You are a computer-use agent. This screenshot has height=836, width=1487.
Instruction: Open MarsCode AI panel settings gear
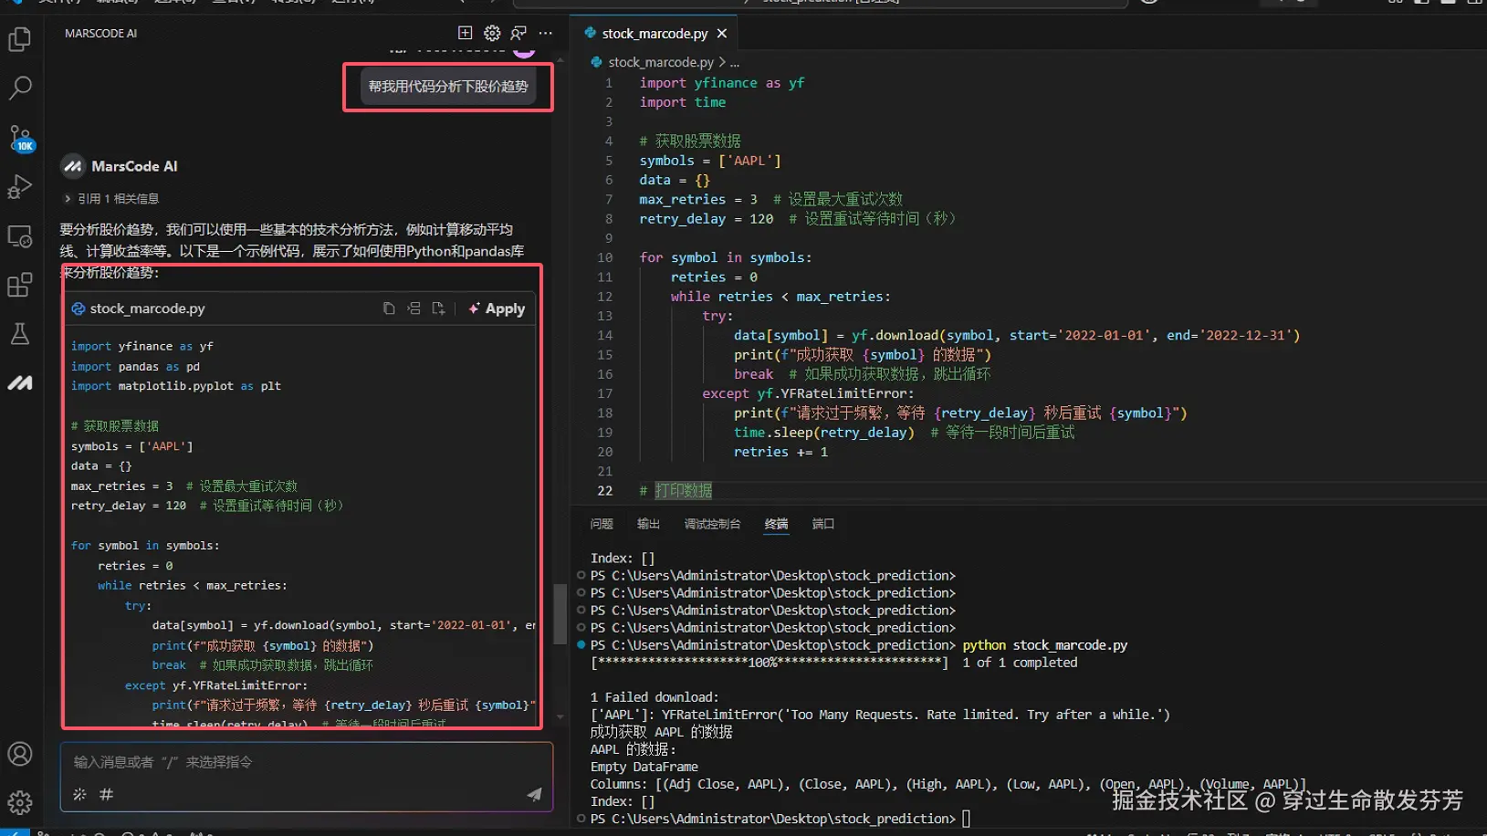pyautogui.click(x=492, y=33)
